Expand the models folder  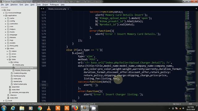point(6,43)
